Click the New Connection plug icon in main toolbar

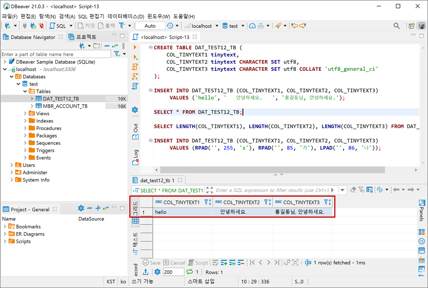click(x=8, y=26)
